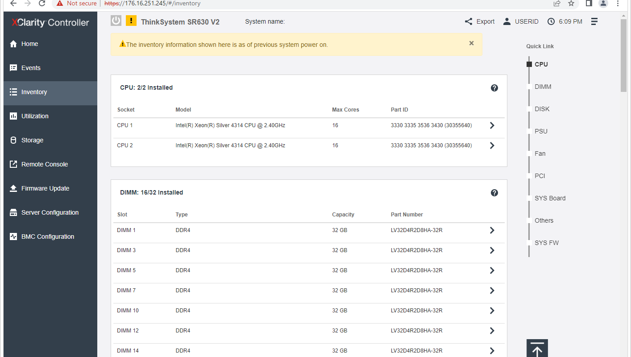Screen dimensions: 631x357
Task: Bookmark this page with star icon
Action: point(571,3)
